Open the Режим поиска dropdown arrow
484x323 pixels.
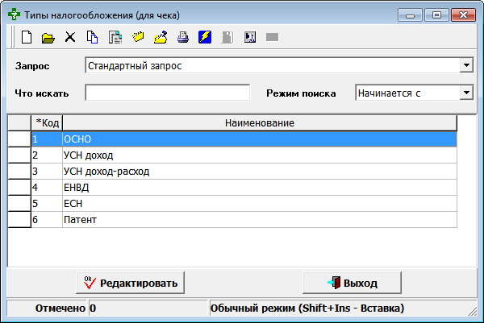point(466,93)
